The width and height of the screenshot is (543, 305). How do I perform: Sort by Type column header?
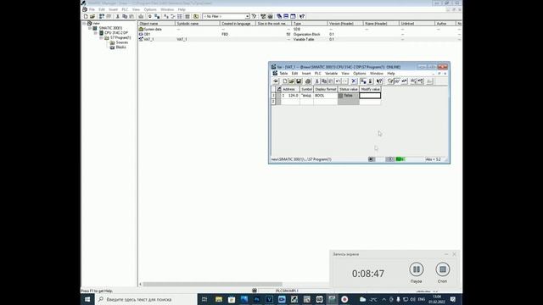point(309,24)
